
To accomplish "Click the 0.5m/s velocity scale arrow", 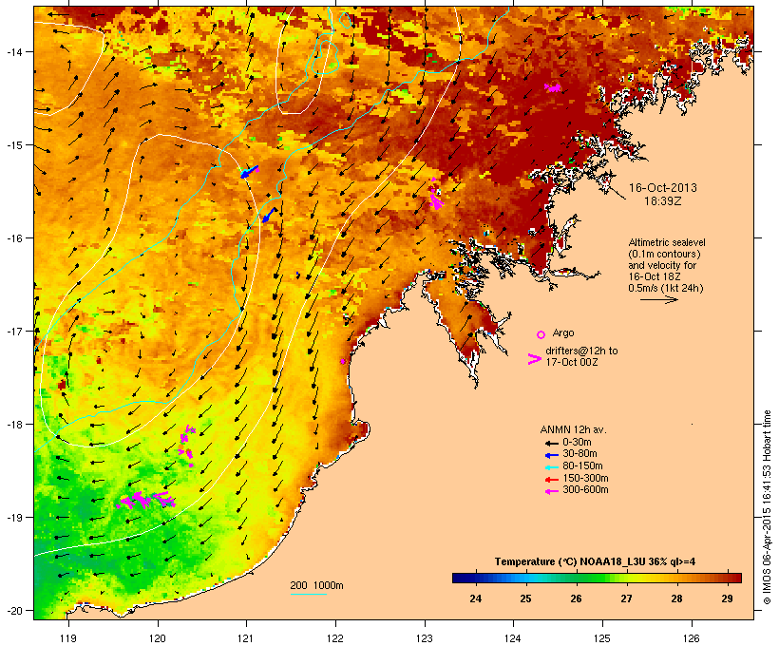I will click(658, 299).
